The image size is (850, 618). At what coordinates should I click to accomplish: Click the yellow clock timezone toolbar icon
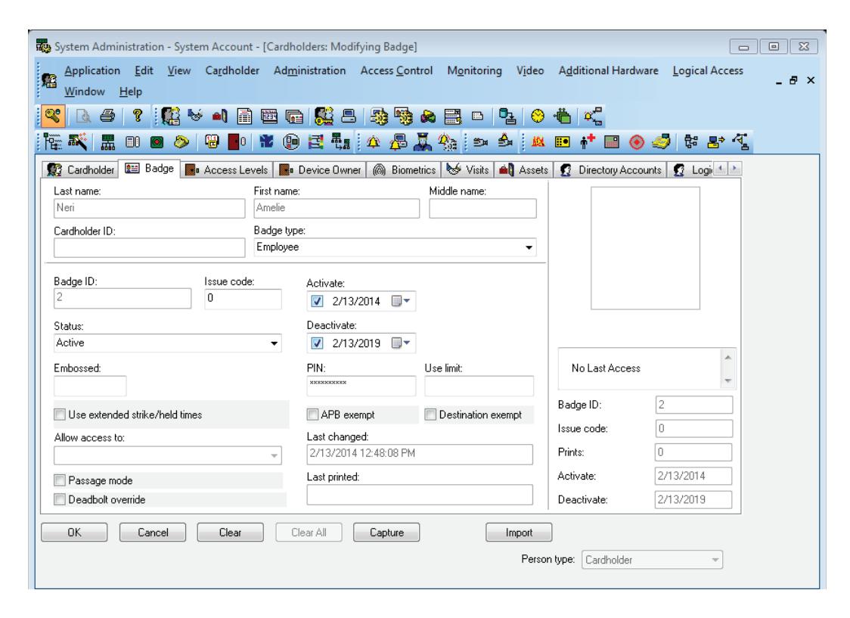[537, 116]
